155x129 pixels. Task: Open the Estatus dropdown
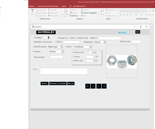pyautogui.click(x=63, y=52)
